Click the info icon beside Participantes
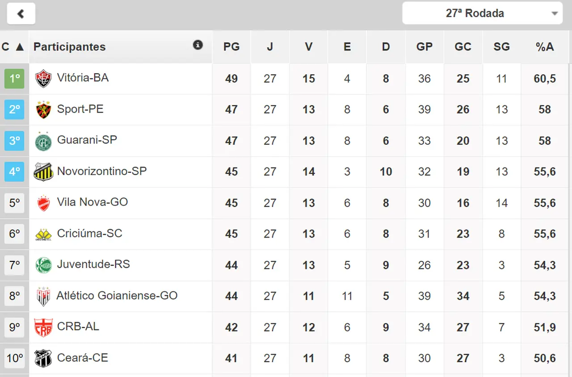The height and width of the screenshot is (377, 572). (x=198, y=45)
